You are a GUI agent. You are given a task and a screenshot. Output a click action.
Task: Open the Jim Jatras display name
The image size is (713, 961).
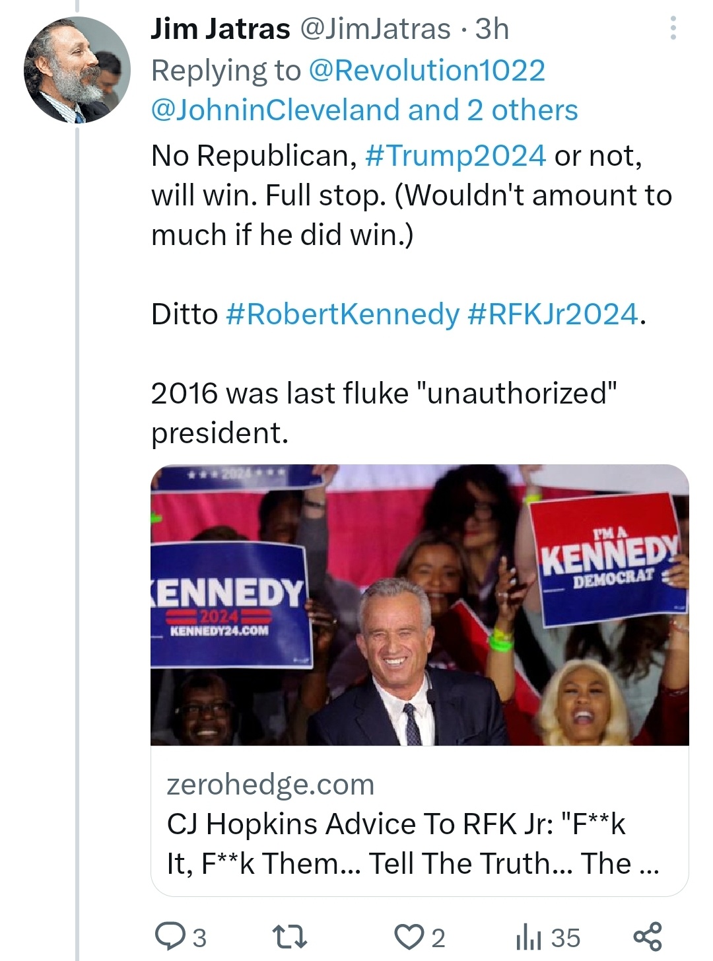click(x=221, y=29)
